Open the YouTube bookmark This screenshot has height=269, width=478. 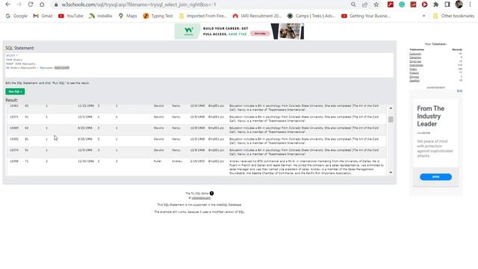70,16
